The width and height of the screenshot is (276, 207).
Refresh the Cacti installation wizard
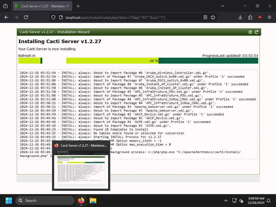coord(257,32)
